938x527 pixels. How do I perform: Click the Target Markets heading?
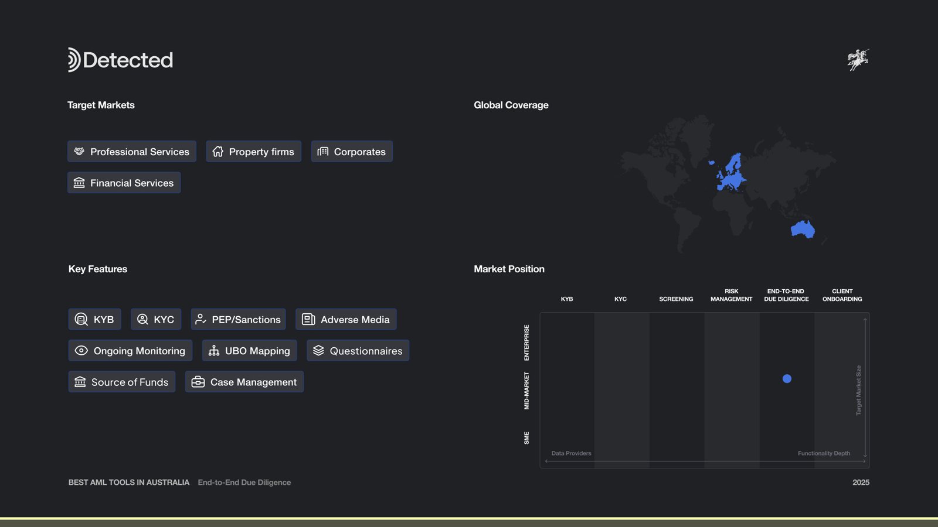click(x=101, y=105)
